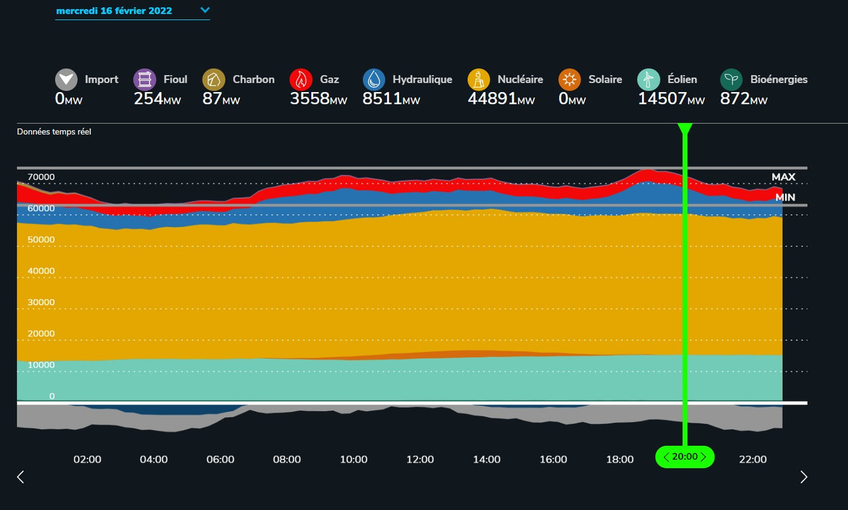848x510 pixels.
Task: Toggle the Éolien wind turbine icon
Action: [x=649, y=80]
